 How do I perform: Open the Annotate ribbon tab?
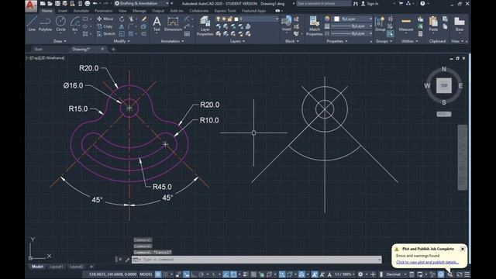point(81,11)
